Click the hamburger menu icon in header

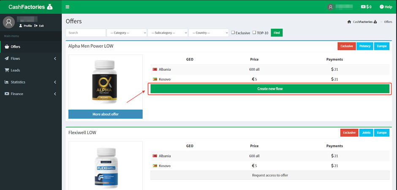[x=68, y=7]
